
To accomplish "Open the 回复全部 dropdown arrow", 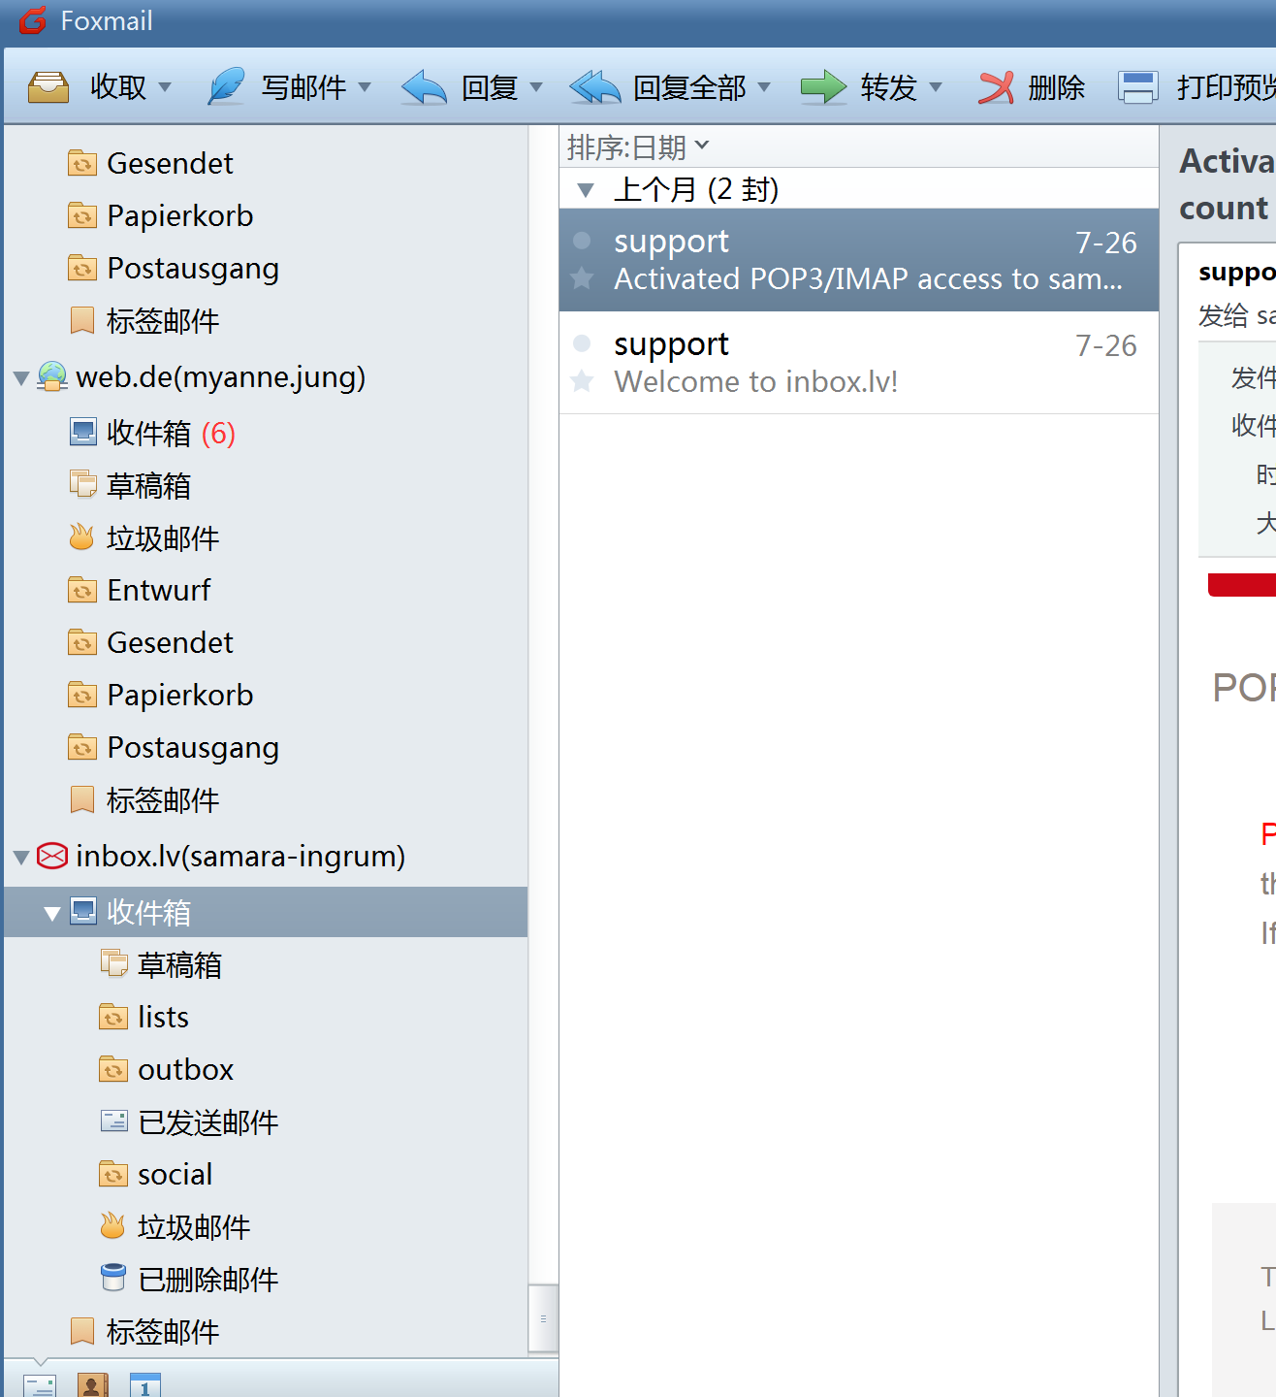I will pyautogui.click(x=764, y=87).
